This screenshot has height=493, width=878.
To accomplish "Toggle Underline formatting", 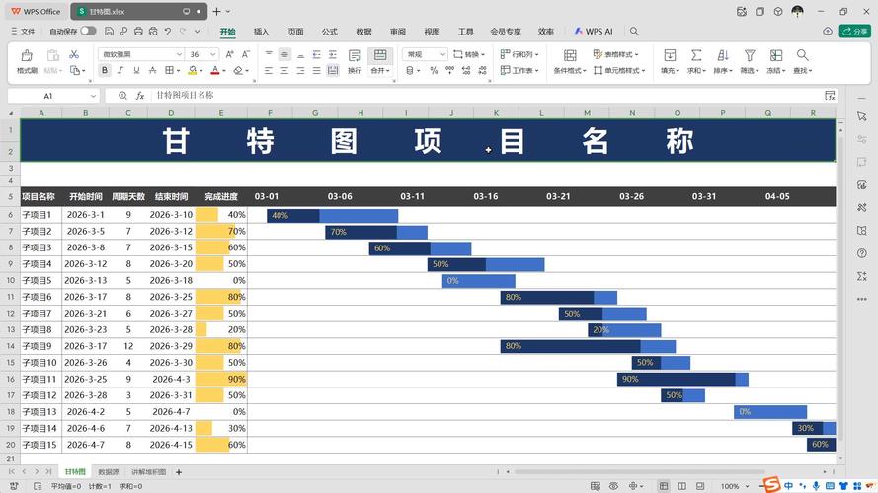I will 136,70.
